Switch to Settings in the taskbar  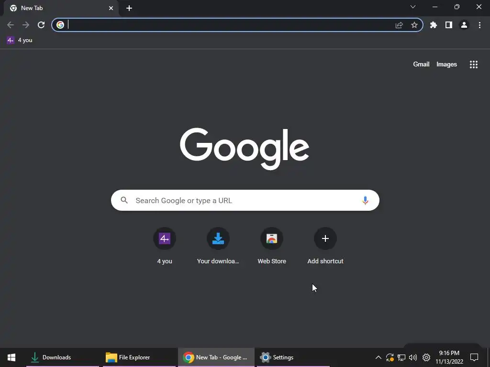click(x=293, y=357)
